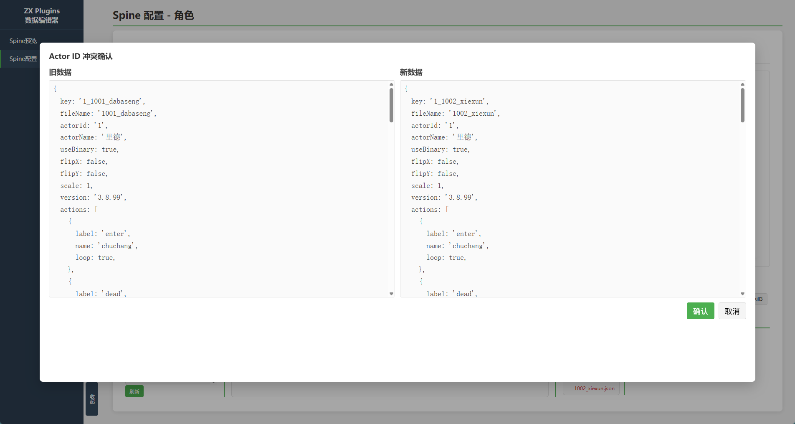Click the new data scrollbar down arrow
Viewport: 795px width, 424px height.
click(x=742, y=294)
